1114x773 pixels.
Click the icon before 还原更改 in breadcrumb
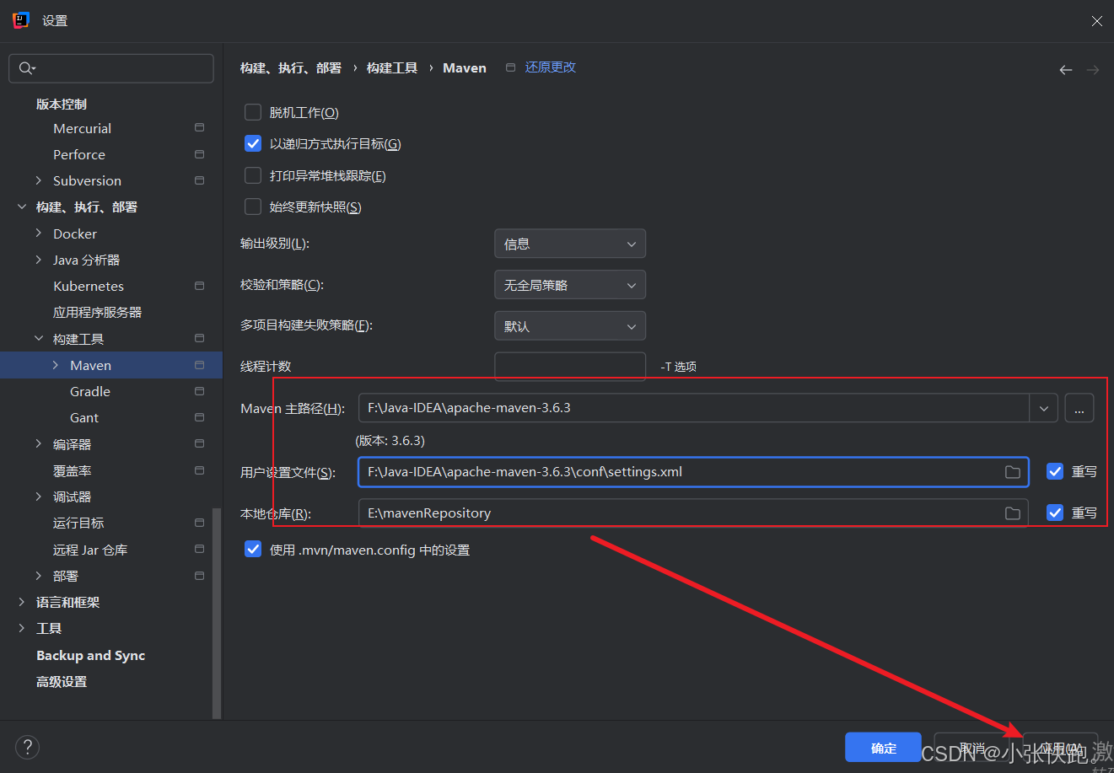click(510, 67)
